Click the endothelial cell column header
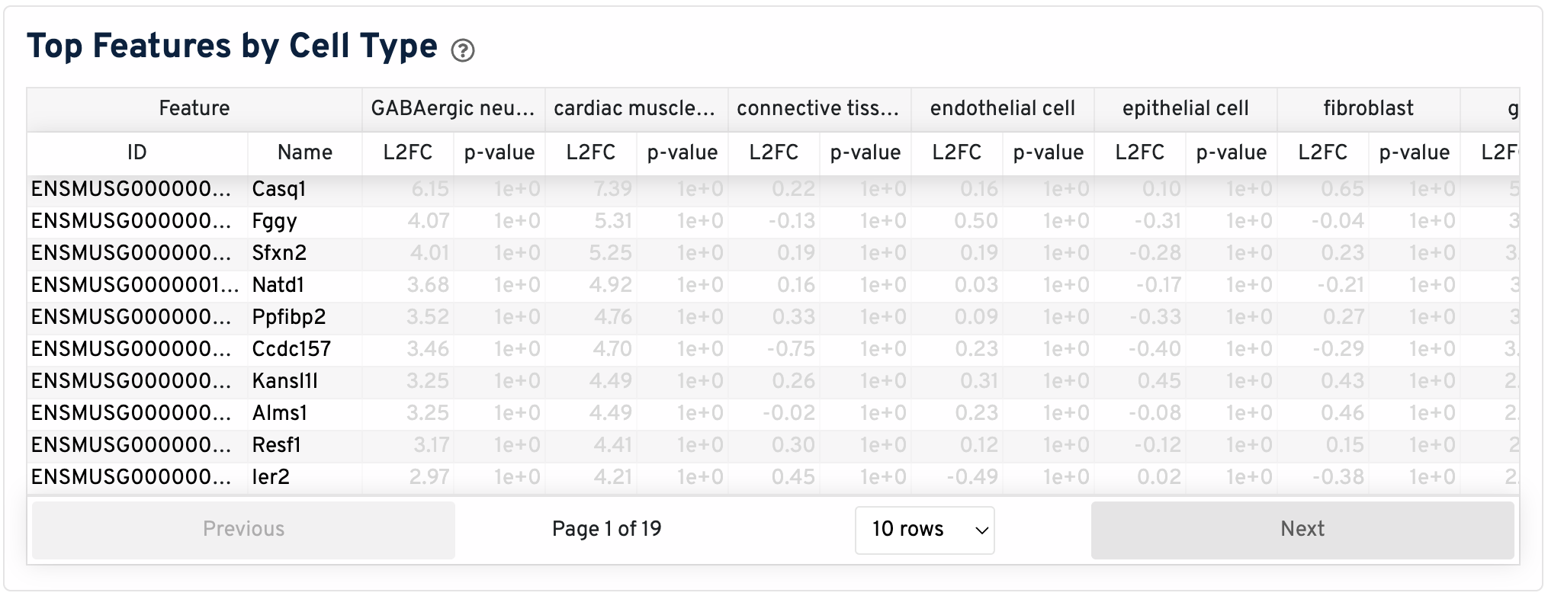Screen dimensions: 1548x596 (x=1002, y=108)
